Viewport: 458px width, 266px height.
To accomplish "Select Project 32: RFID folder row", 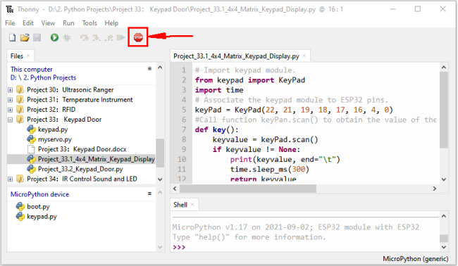I will pyautogui.click(x=51, y=110).
